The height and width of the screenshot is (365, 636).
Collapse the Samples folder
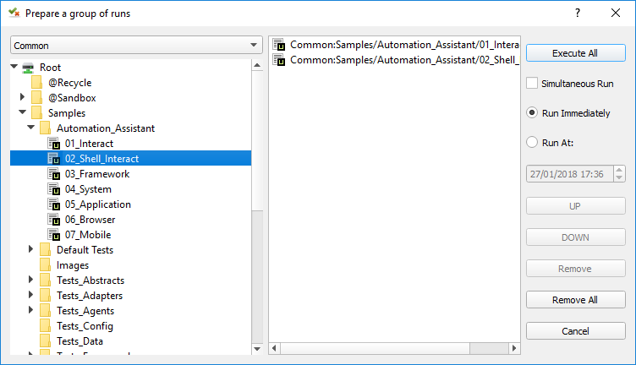(22, 112)
